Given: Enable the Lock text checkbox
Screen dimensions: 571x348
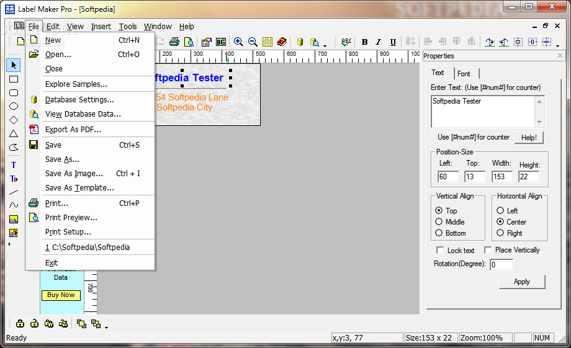Looking at the screenshot, I should coord(440,250).
